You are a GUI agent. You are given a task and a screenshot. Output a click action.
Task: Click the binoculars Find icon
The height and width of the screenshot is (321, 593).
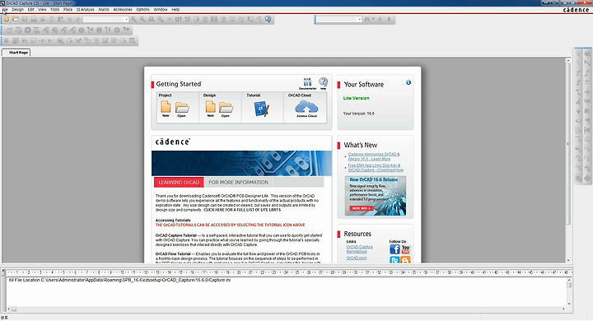367,19
